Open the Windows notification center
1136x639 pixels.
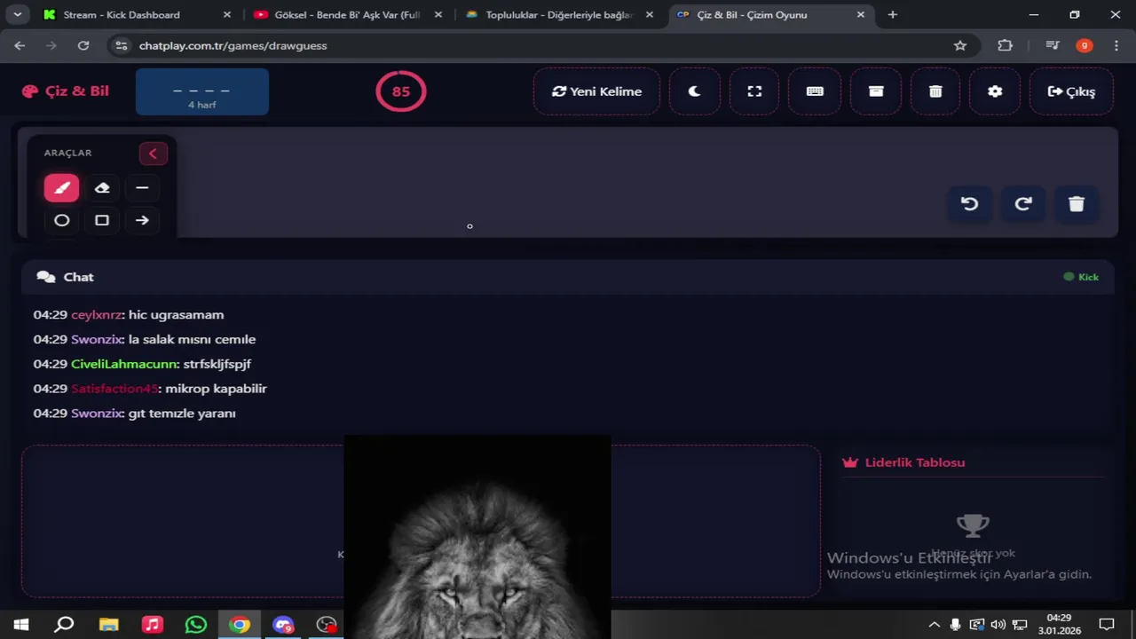(1107, 625)
